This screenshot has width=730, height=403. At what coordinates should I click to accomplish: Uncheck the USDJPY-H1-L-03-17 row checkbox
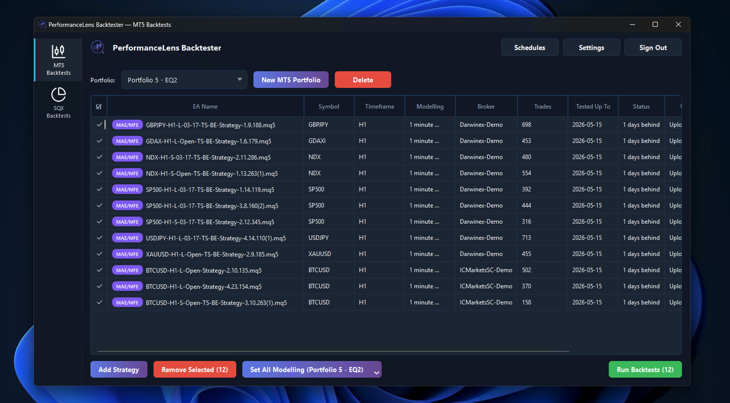99,238
